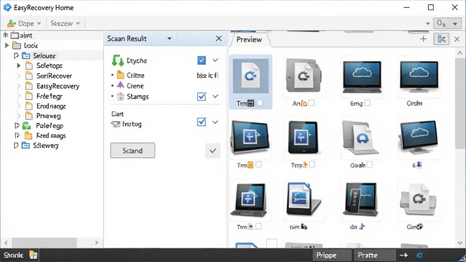Viewport: 466px width, 262px height.
Task: Click the Preview scroll down arrow
Action: point(460,243)
